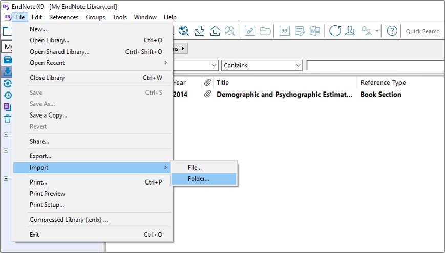Viewport: 445px width, 253px height.
Task: Select Print Setup... menu entry
Action: pos(93,205)
